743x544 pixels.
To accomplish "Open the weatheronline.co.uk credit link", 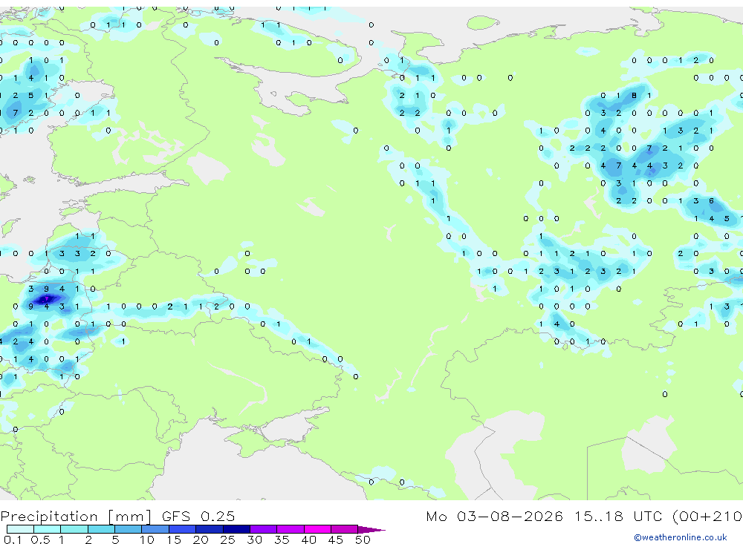I will pyautogui.click(x=681, y=537).
